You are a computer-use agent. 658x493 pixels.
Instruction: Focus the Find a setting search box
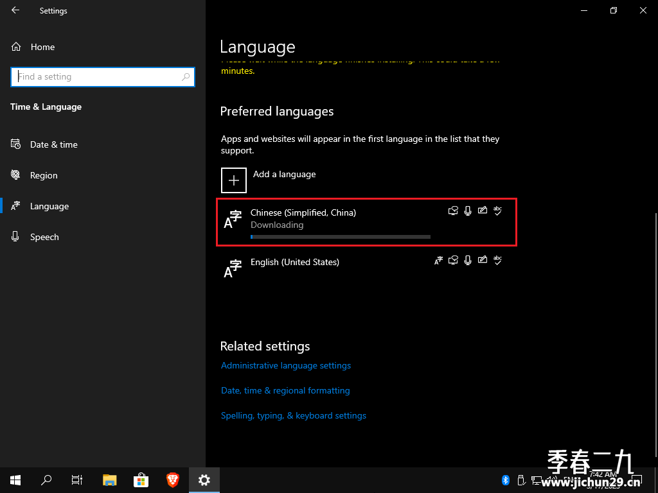pos(103,77)
